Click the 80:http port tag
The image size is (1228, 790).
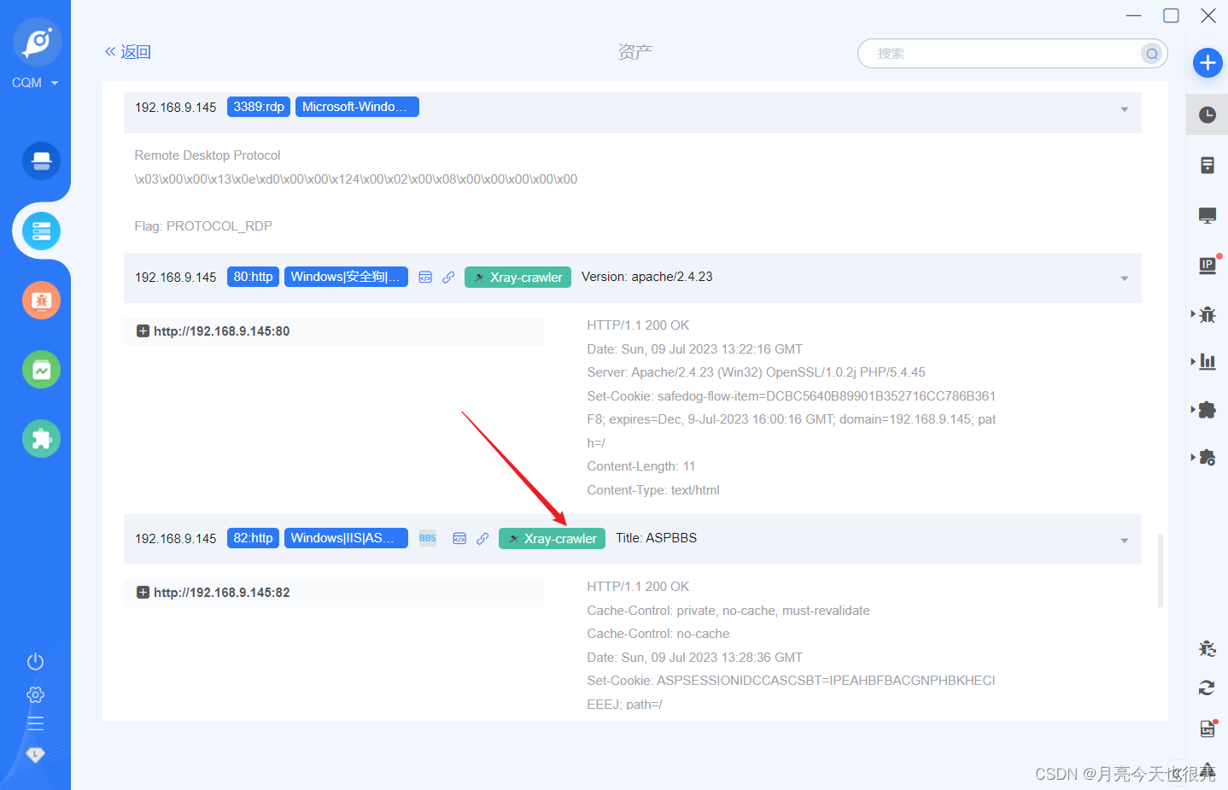pyautogui.click(x=253, y=277)
